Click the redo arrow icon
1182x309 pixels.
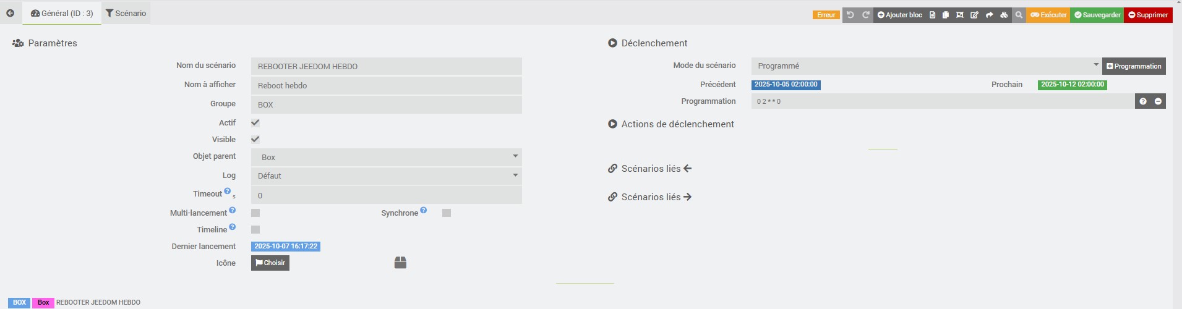[866, 15]
